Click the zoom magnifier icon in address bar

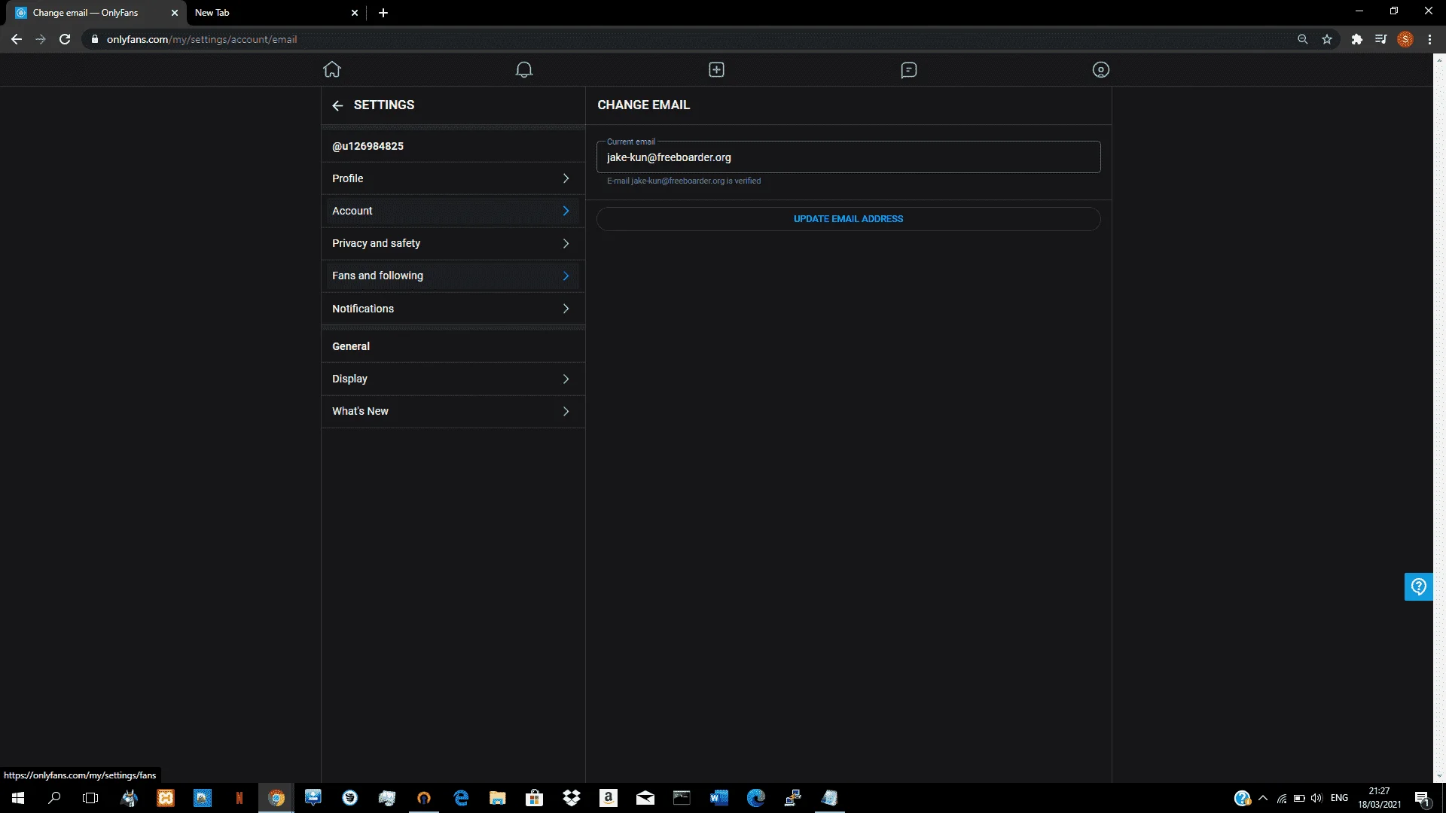click(1302, 39)
